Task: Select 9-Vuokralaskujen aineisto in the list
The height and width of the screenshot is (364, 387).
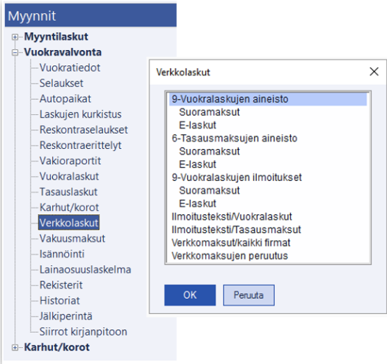Action: click(x=268, y=100)
